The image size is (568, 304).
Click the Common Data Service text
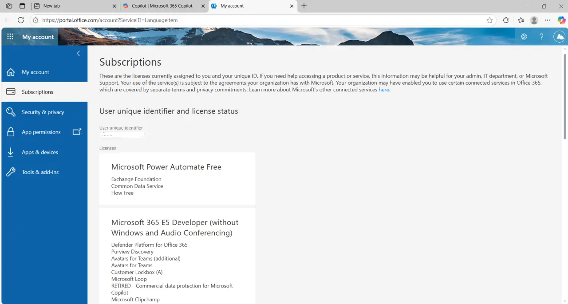tap(137, 186)
